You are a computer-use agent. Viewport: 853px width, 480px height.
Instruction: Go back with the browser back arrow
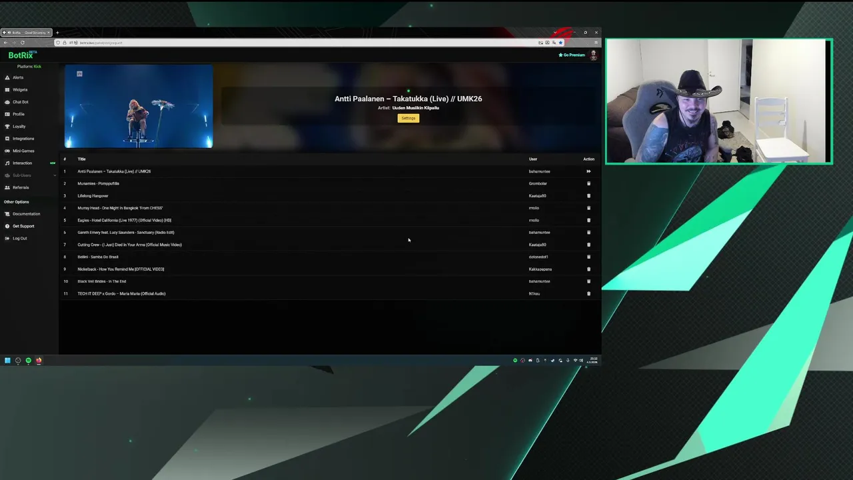pyautogui.click(x=5, y=43)
